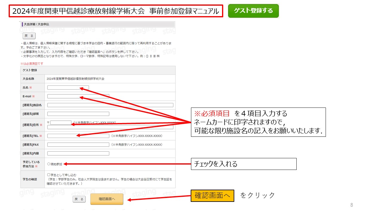Viewport: 382px width, 215px height.
Task: Select the [連絡先]部署 input box
Action: click(78, 114)
